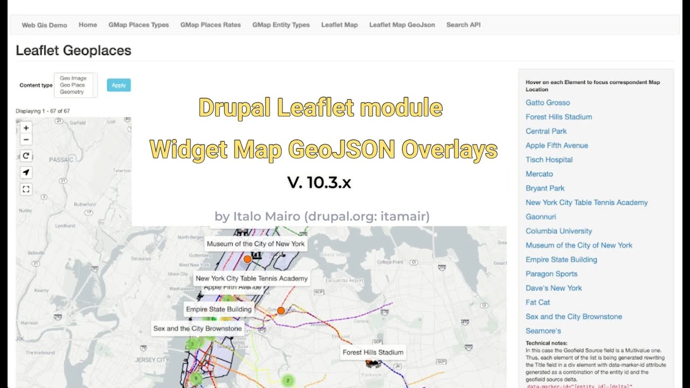Zoom in on the Leaflet map
The width and height of the screenshot is (690, 388).
click(x=26, y=128)
